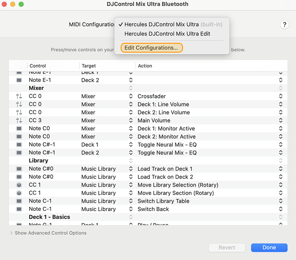Click button icon of Deck 1 Toggle Neural Mix row

click(x=19, y=145)
